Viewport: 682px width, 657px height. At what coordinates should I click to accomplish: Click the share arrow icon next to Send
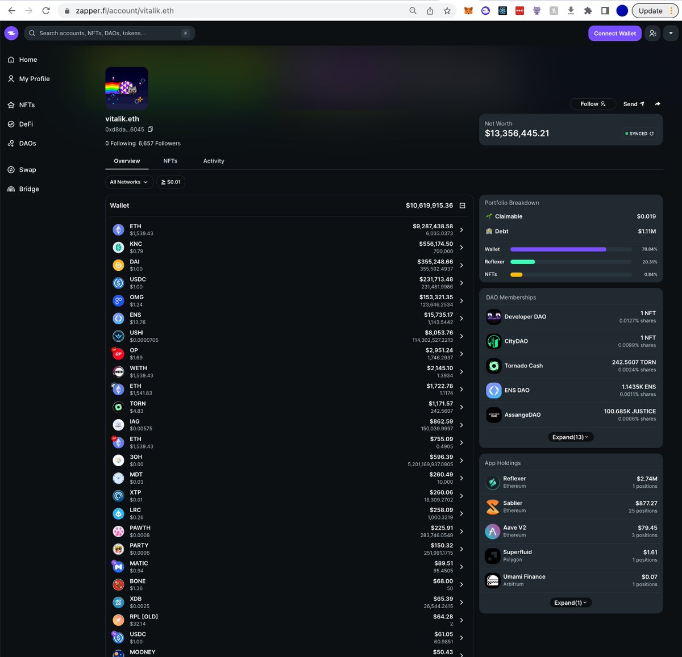tap(658, 104)
